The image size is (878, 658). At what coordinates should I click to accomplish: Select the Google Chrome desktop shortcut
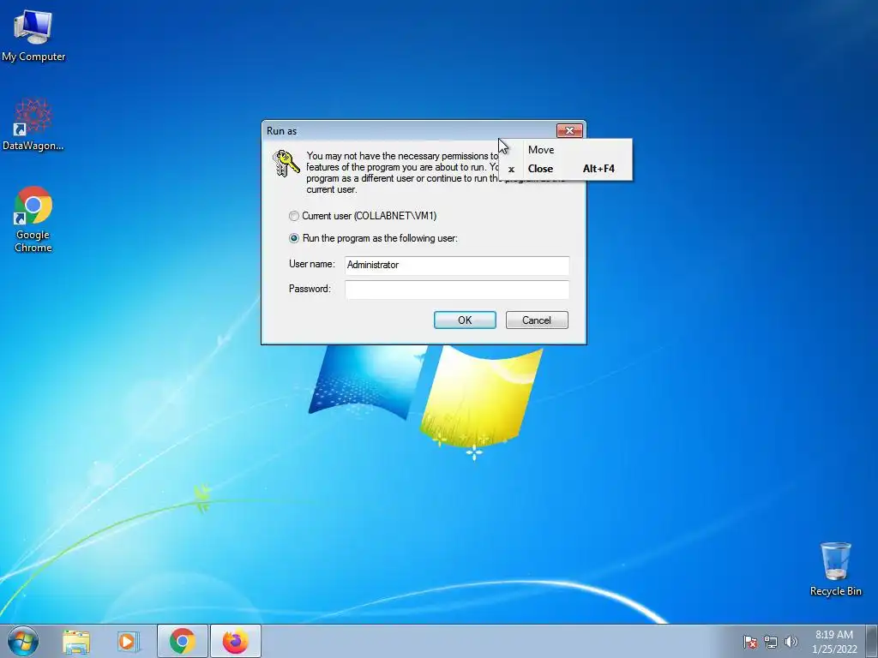pos(33,218)
